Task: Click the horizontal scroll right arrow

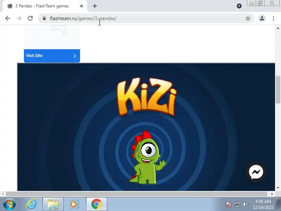Action: [272, 194]
